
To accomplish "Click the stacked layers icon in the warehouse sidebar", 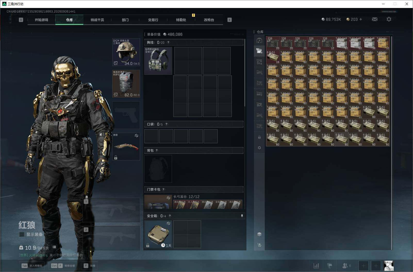I will [259, 234].
